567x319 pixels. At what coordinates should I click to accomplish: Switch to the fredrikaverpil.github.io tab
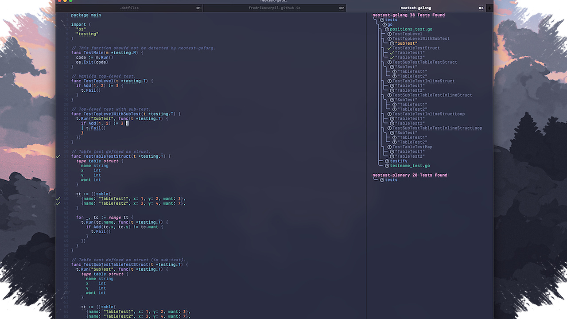pos(274,8)
